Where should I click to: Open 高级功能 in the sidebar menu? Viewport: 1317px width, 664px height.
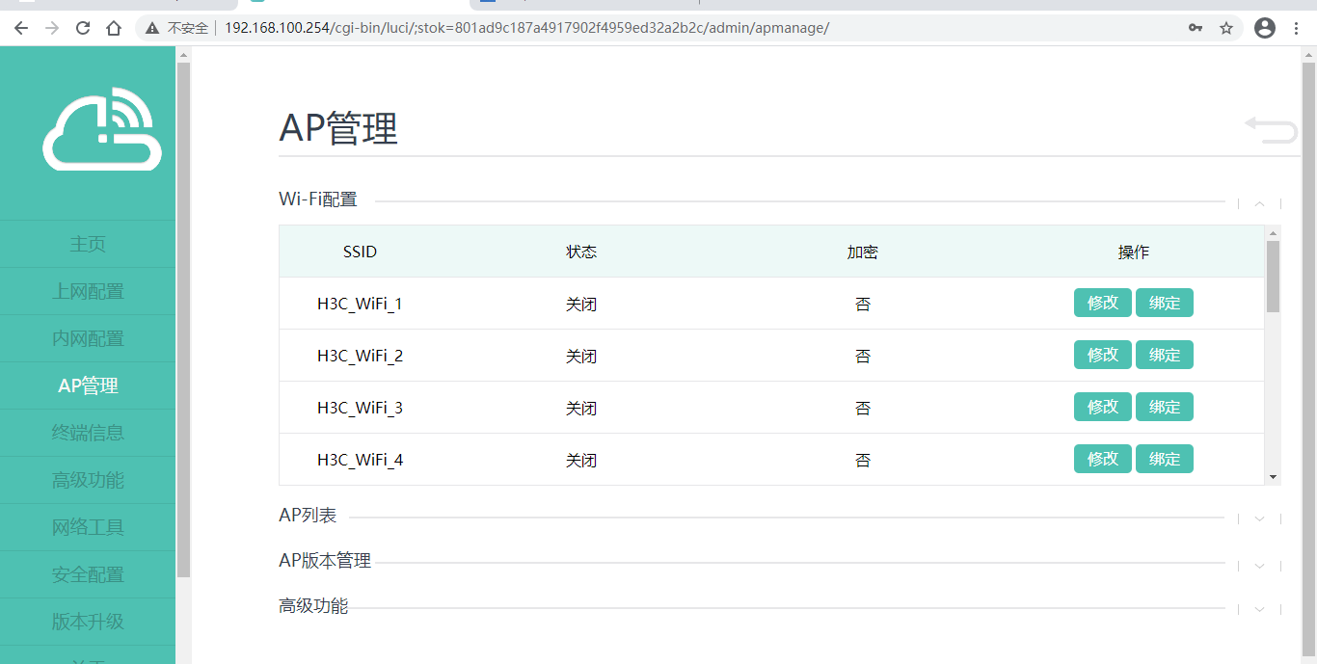coord(88,480)
